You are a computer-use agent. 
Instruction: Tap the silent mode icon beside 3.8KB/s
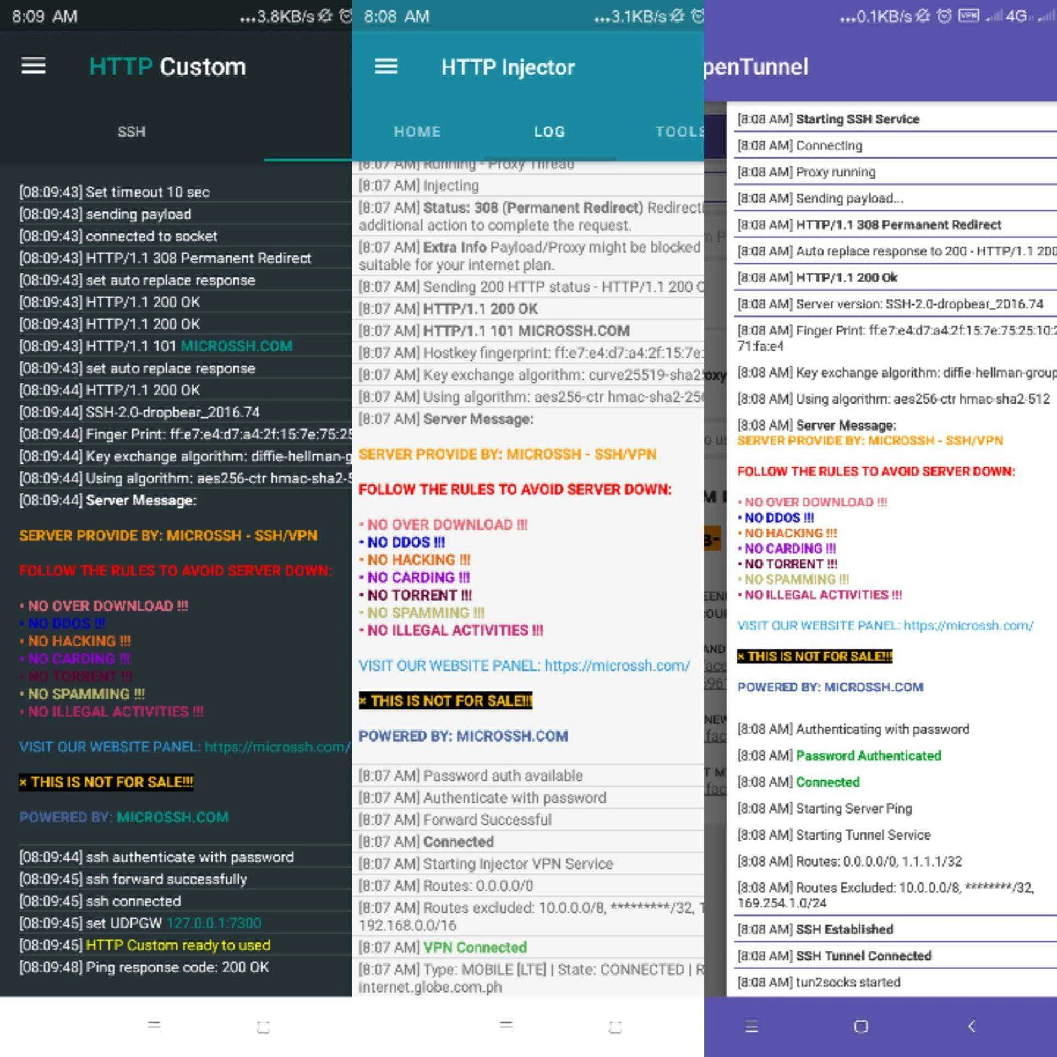325,16
